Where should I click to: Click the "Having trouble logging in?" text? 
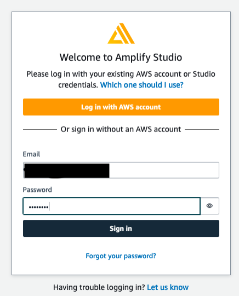point(99,287)
